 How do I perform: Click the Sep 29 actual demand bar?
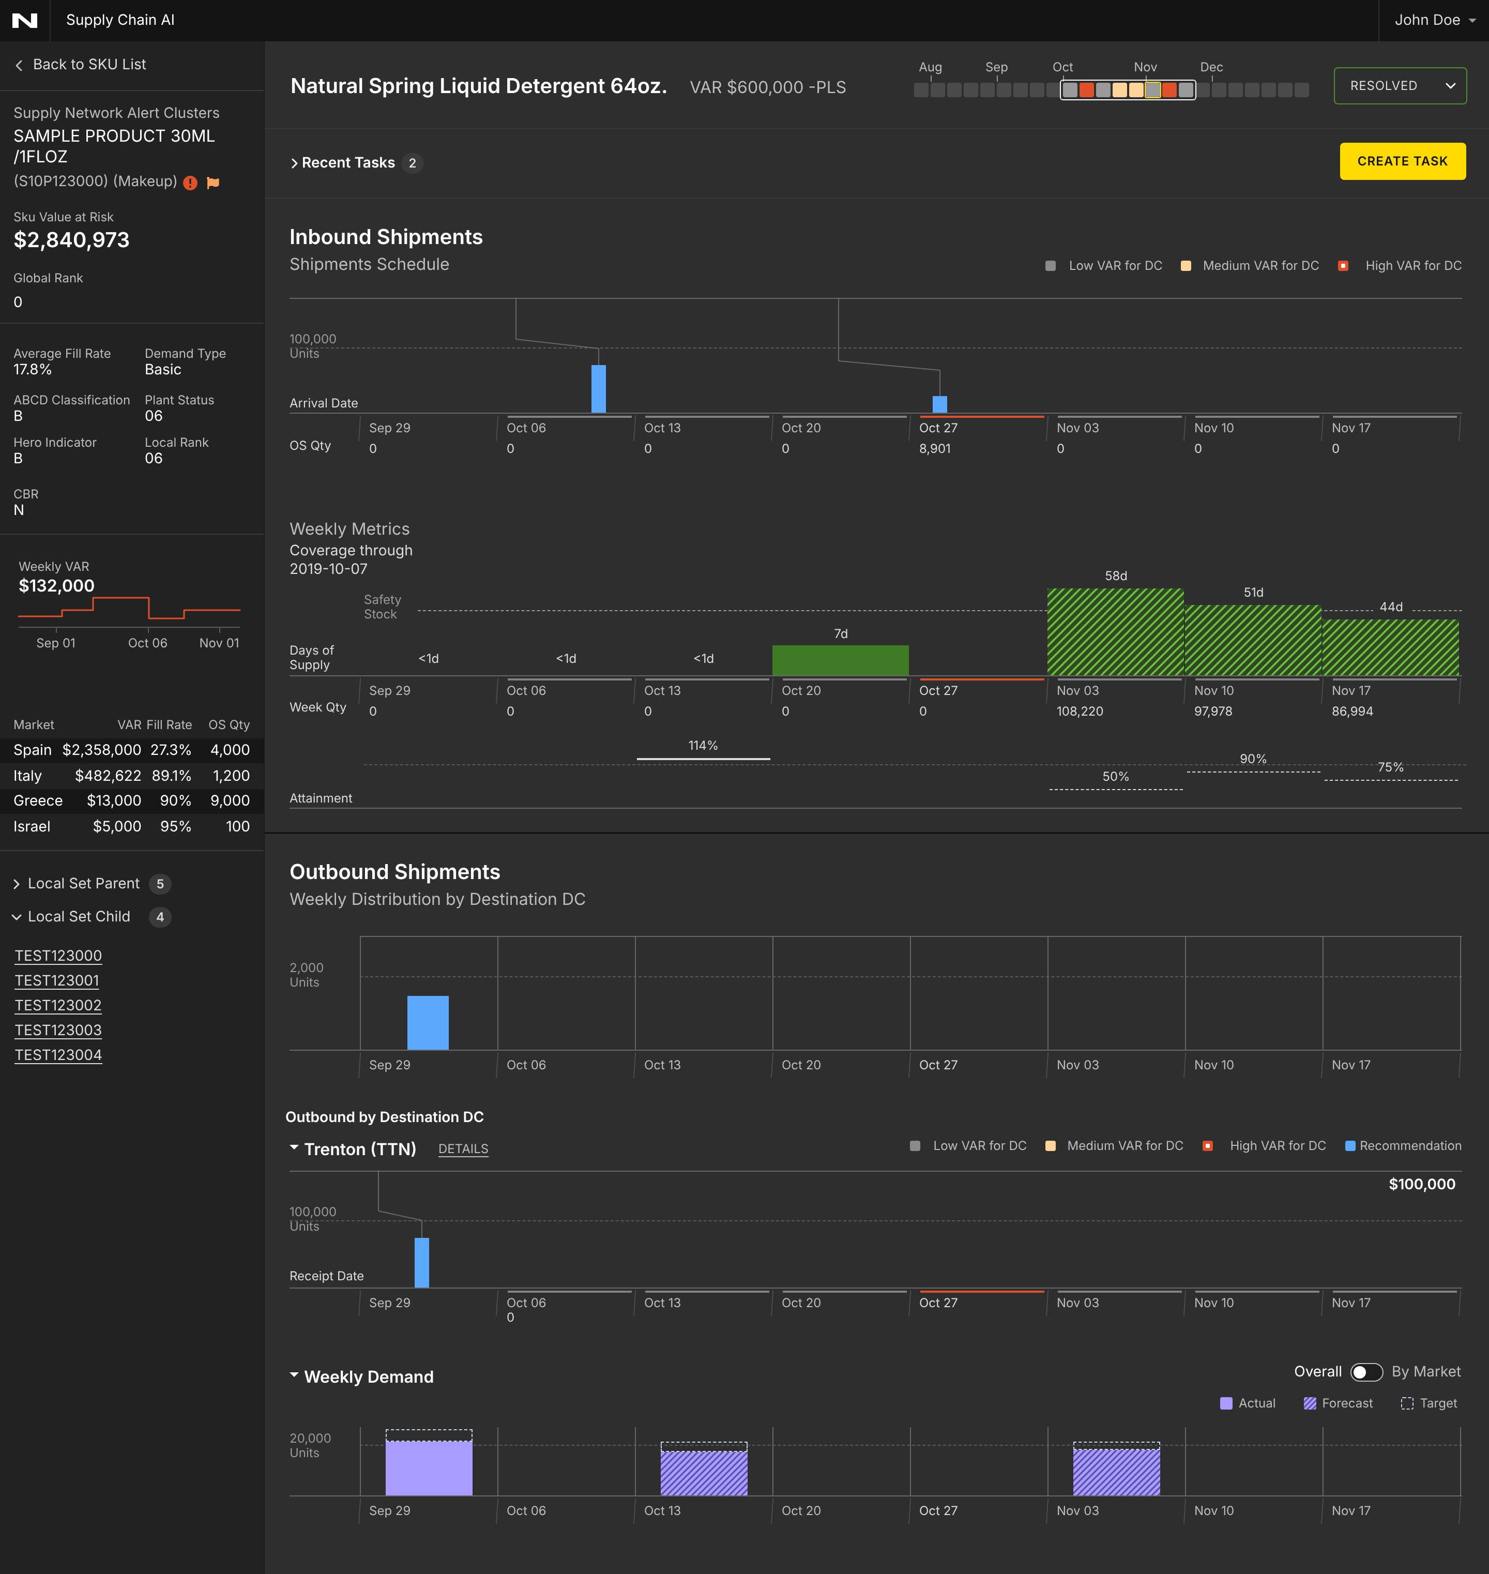(429, 1469)
